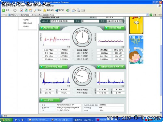The width and height of the screenshot is (163, 122).
Task: Click the Edit page icon
Action: (x=83, y=10)
